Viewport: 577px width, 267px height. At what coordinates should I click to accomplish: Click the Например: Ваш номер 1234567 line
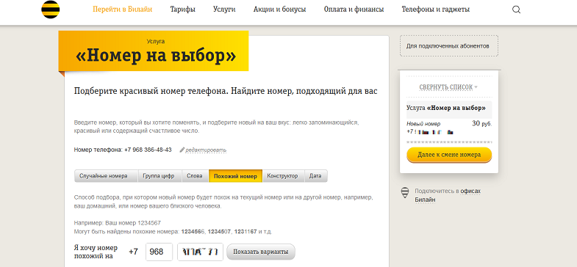(x=118, y=223)
